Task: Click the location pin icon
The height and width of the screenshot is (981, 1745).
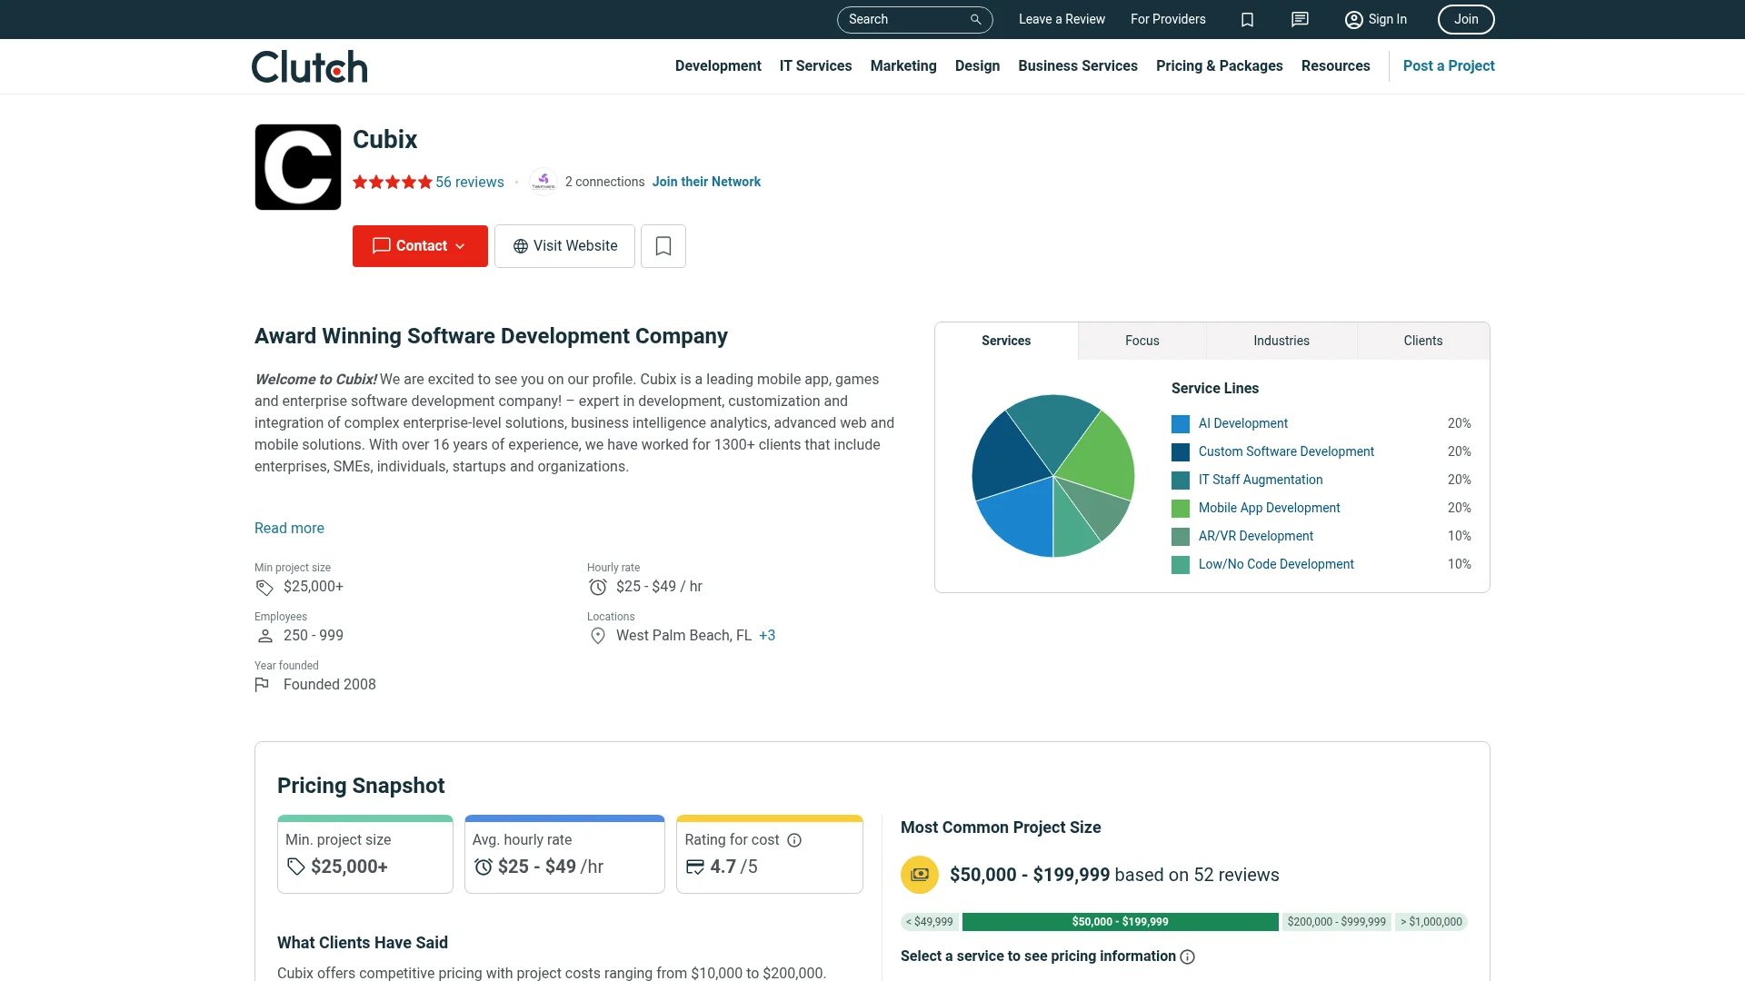Action: pyautogui.click(x=597, y=636)
